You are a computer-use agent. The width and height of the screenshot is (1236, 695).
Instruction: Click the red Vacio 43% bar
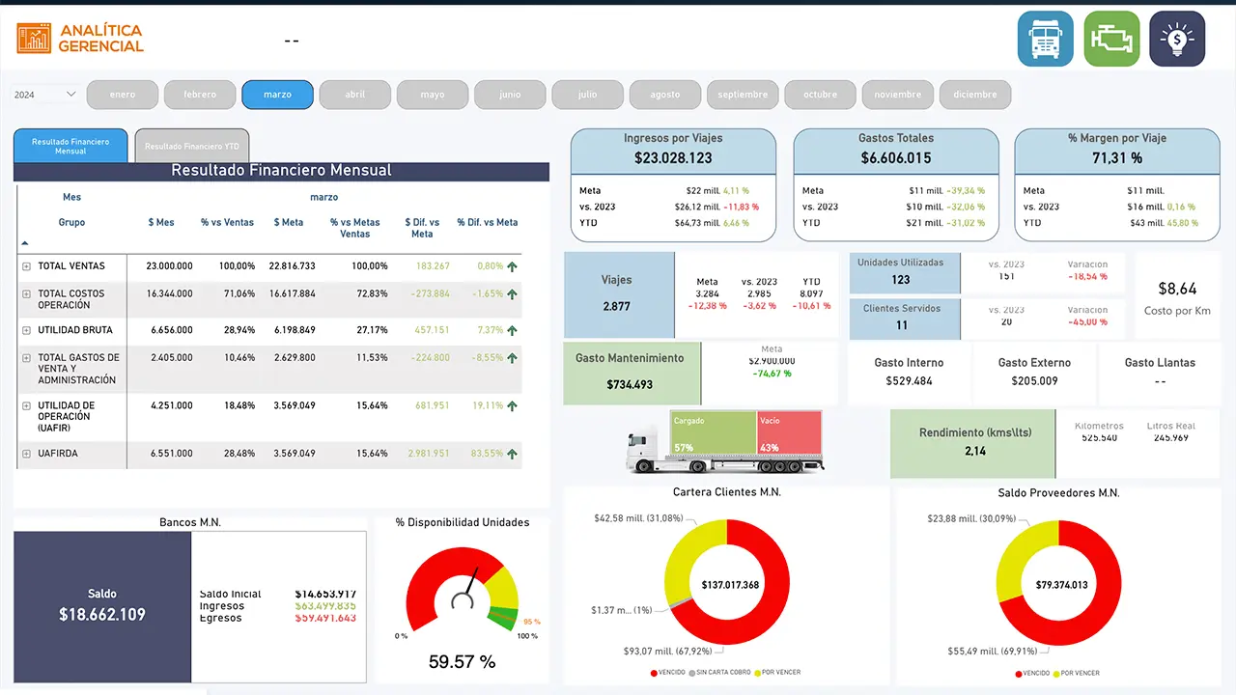point(790,442)
